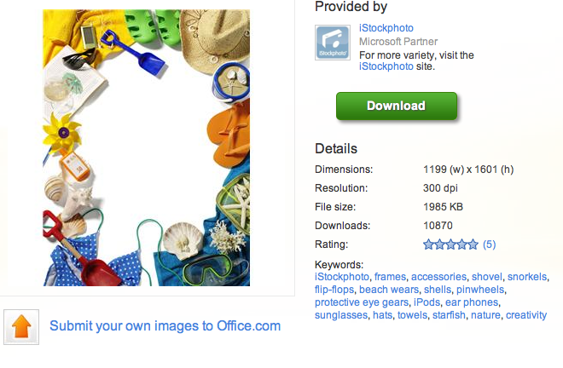Select the creativity keyword link
This screenshot has width=563, height=368.
coord(526,315)
